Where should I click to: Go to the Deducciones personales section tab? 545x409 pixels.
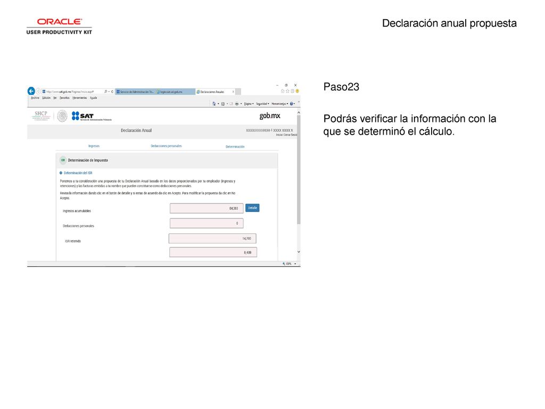[x=166, y=146]
